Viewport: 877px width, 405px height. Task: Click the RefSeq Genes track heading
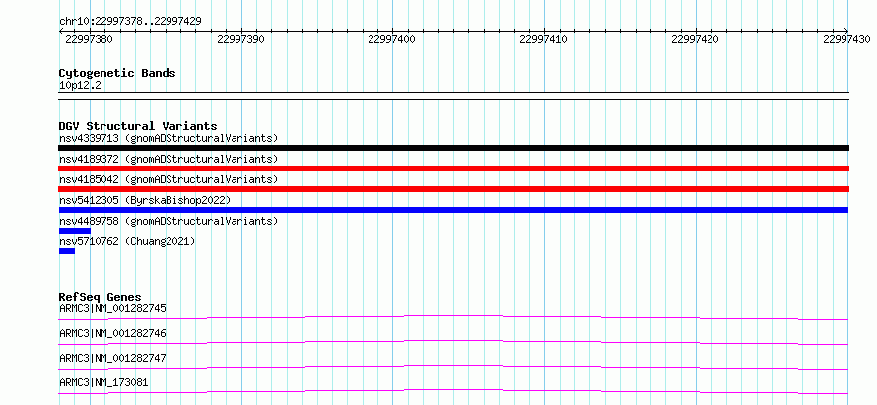[101, 297]
